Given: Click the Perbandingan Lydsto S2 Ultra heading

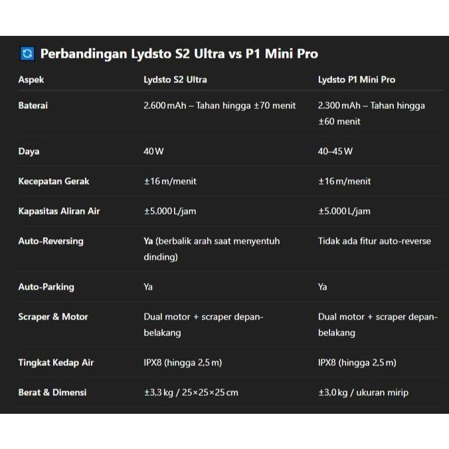Looking at the screenshot, I should (x=179, y=54).
